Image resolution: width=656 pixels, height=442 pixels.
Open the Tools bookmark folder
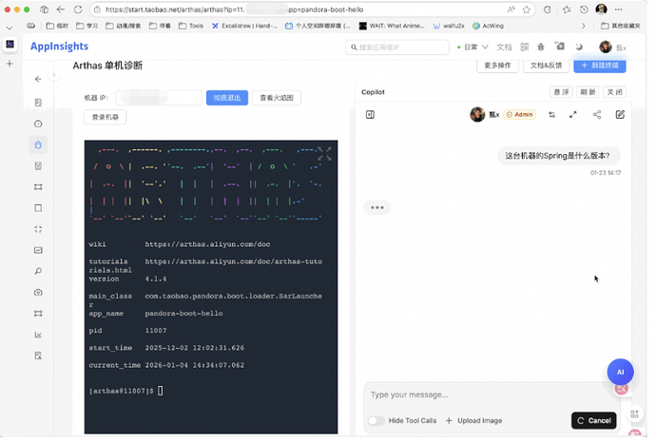click(191, 26)
